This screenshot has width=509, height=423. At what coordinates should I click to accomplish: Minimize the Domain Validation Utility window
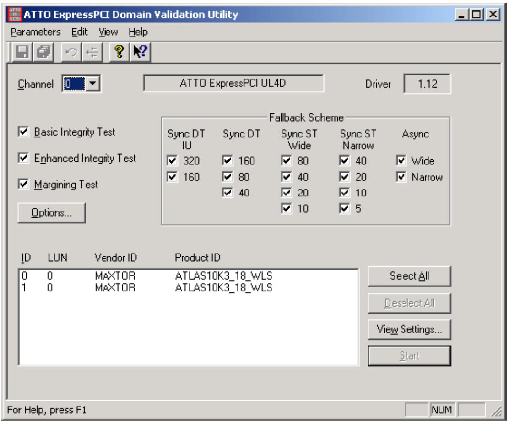pos(461,14)
